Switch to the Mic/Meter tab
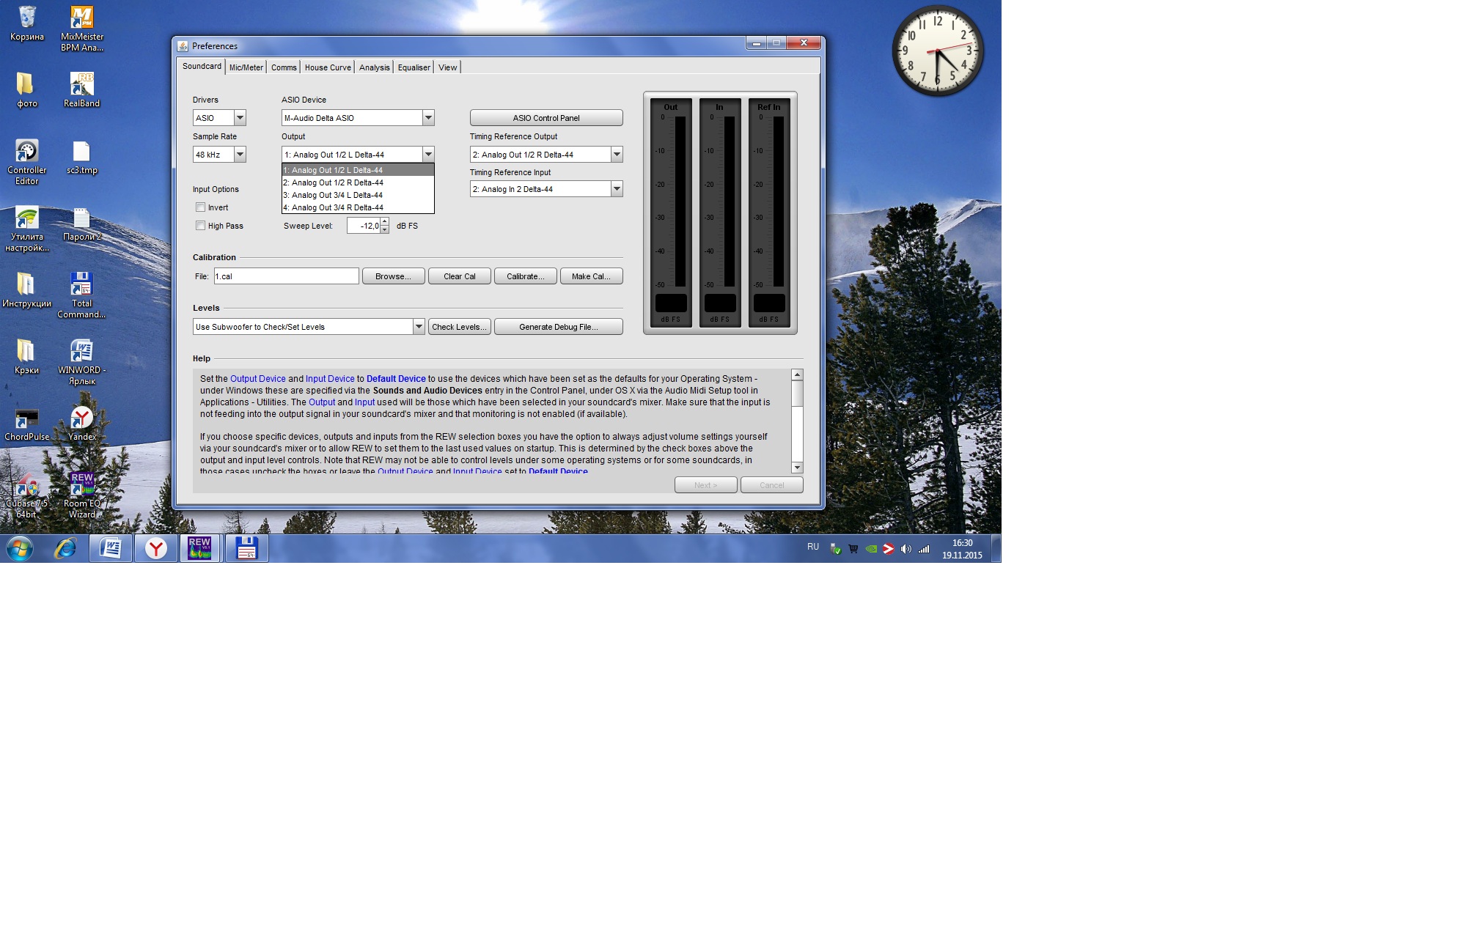This screenshot has height=941, width=1484. [x=246, y=67]
